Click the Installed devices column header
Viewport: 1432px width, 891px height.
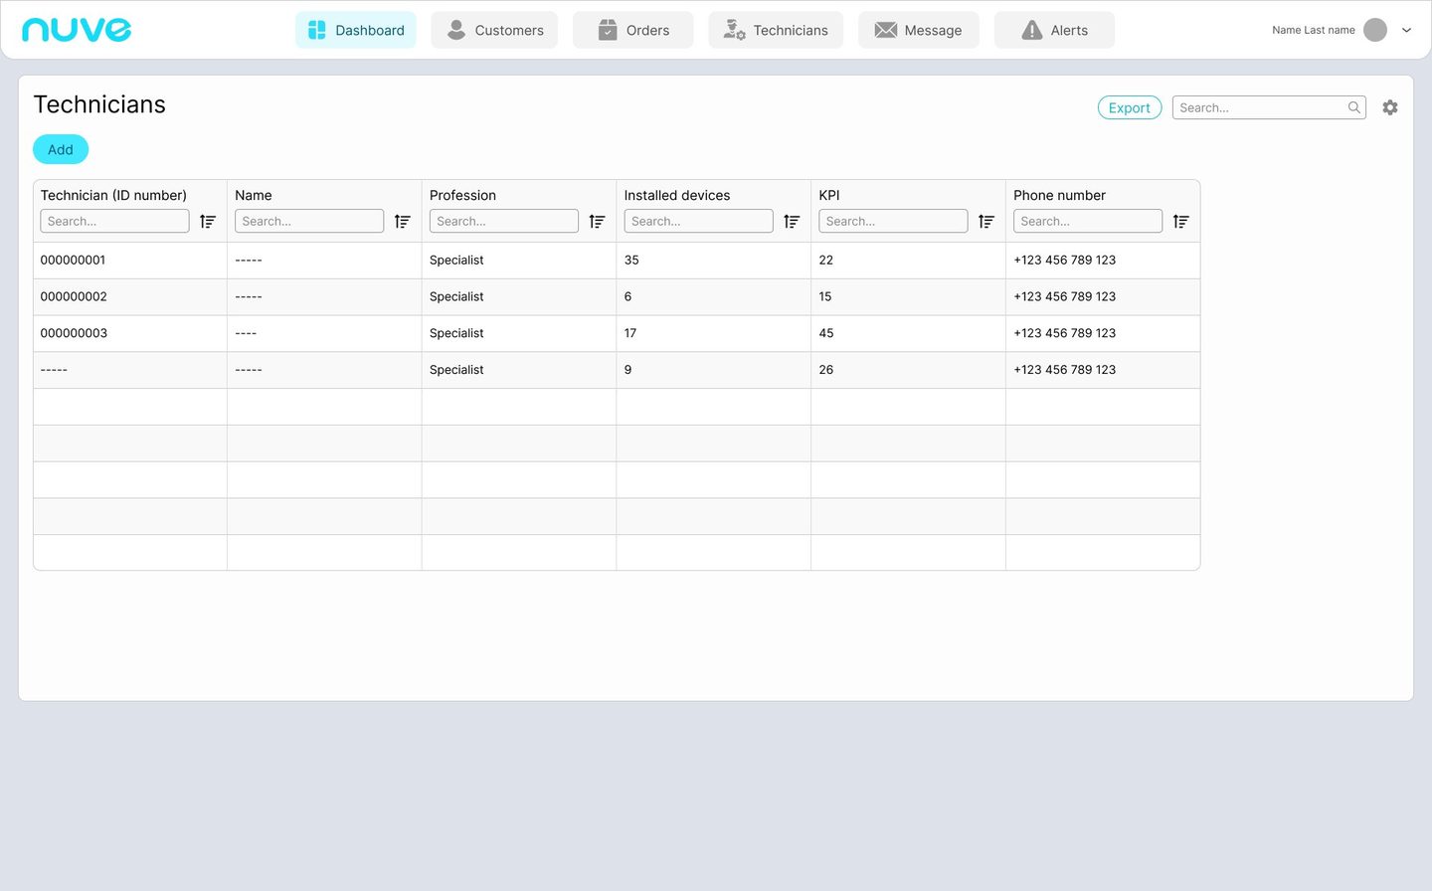click(677, 195)
